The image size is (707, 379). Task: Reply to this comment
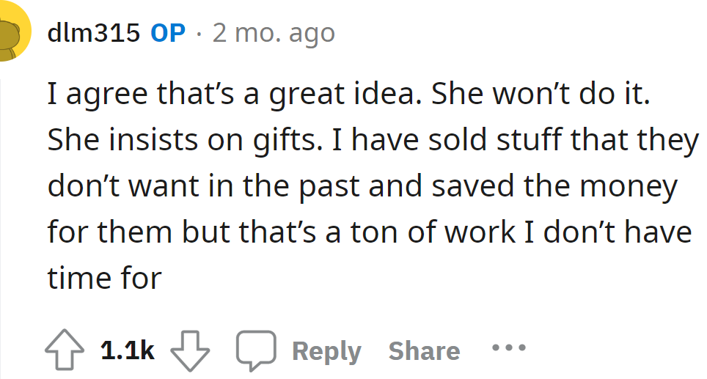[x=326, y=351]
